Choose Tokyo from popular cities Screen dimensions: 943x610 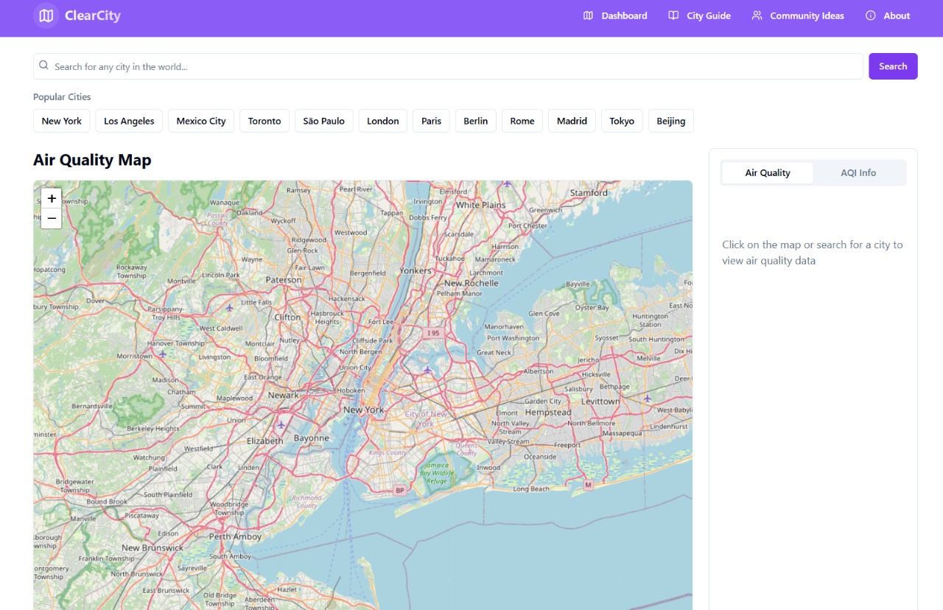[622, 121]
